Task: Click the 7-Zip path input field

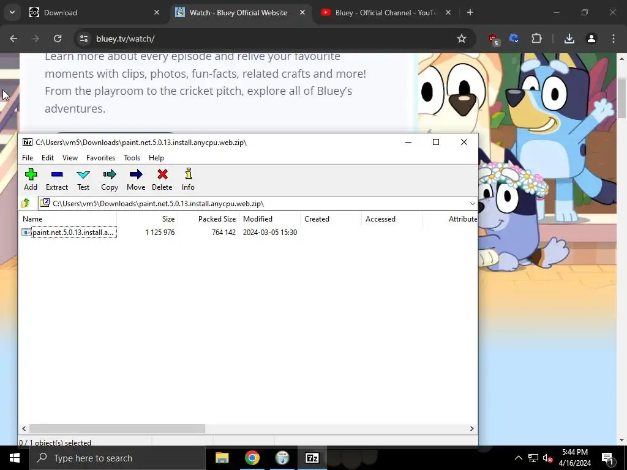Action: coord(258,203)
